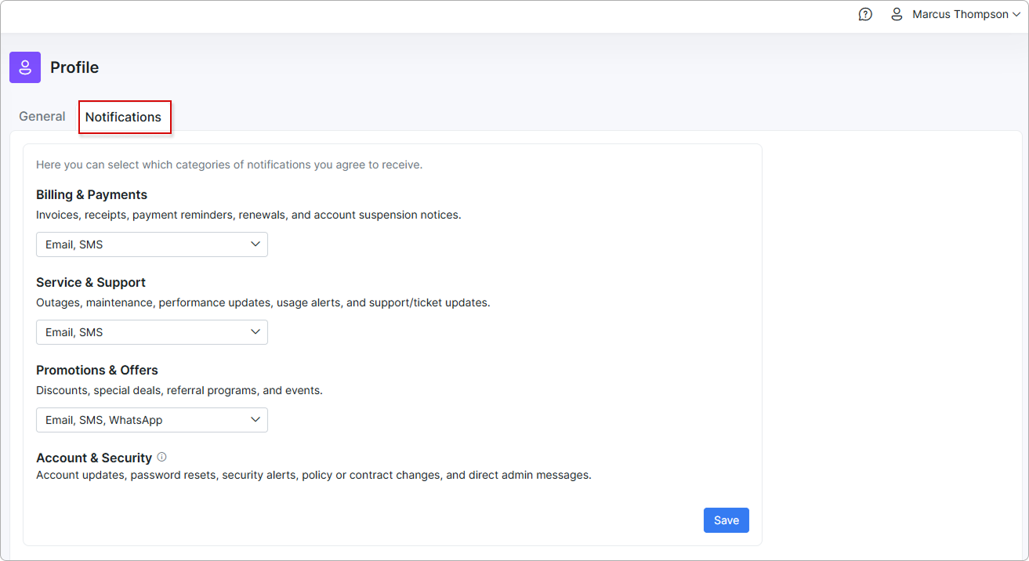Screen dimensions: 1029x561
Task: Click the 'Here you can select which categories' text
Action: pos(230,165)
